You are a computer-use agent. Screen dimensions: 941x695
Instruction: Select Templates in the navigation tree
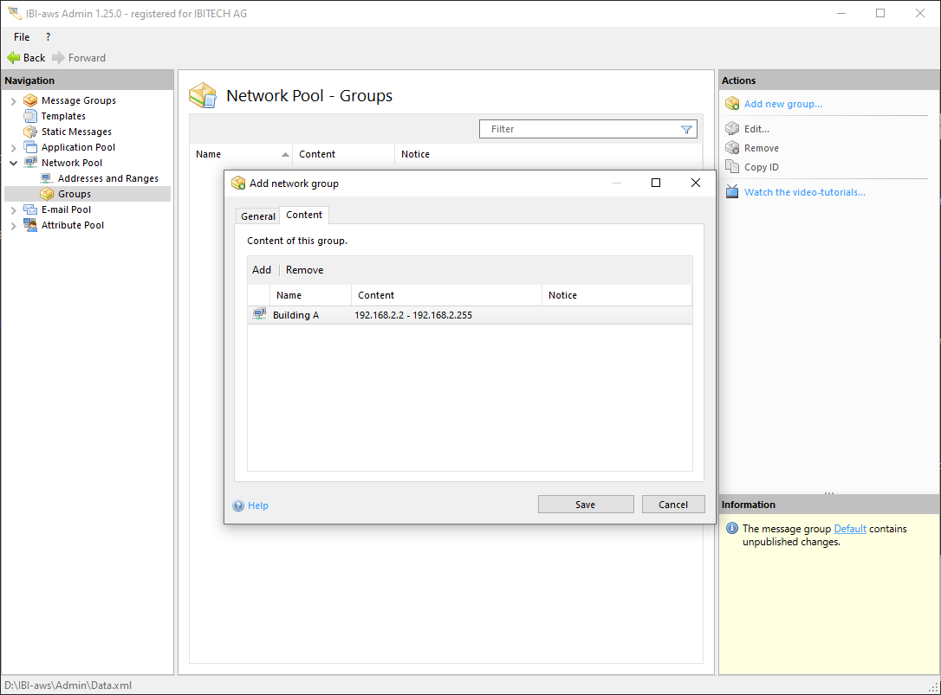(x=63, y=116)
